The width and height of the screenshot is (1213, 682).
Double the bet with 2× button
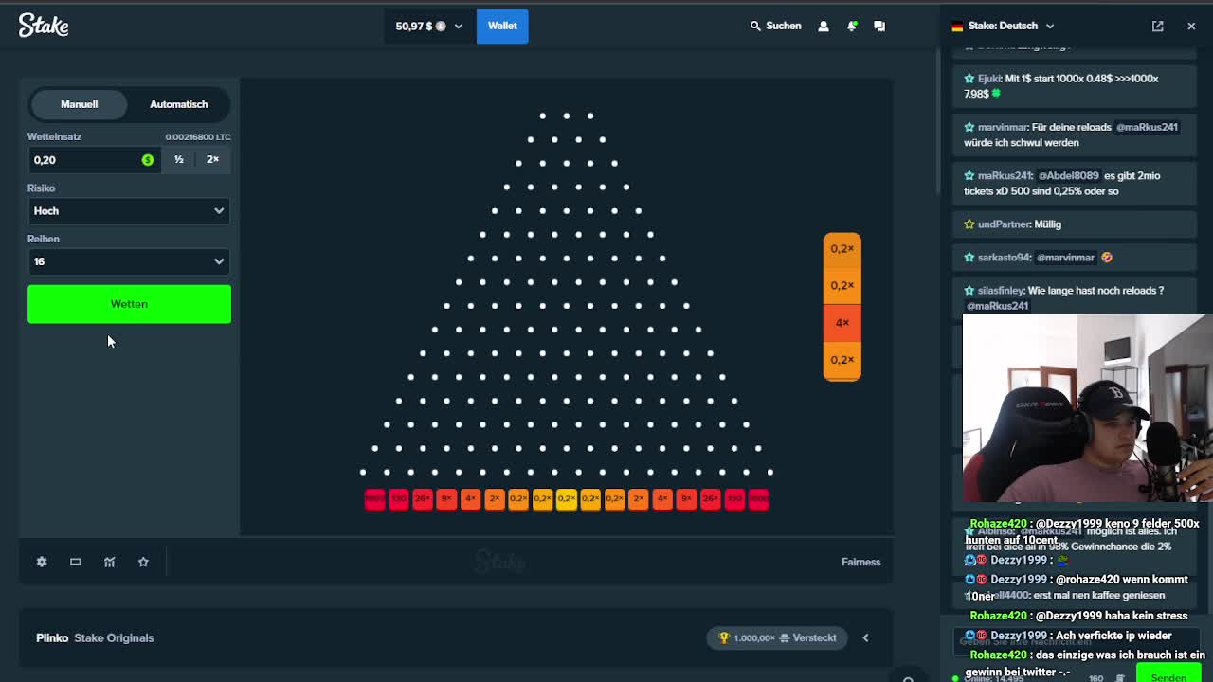click(212, 159)
